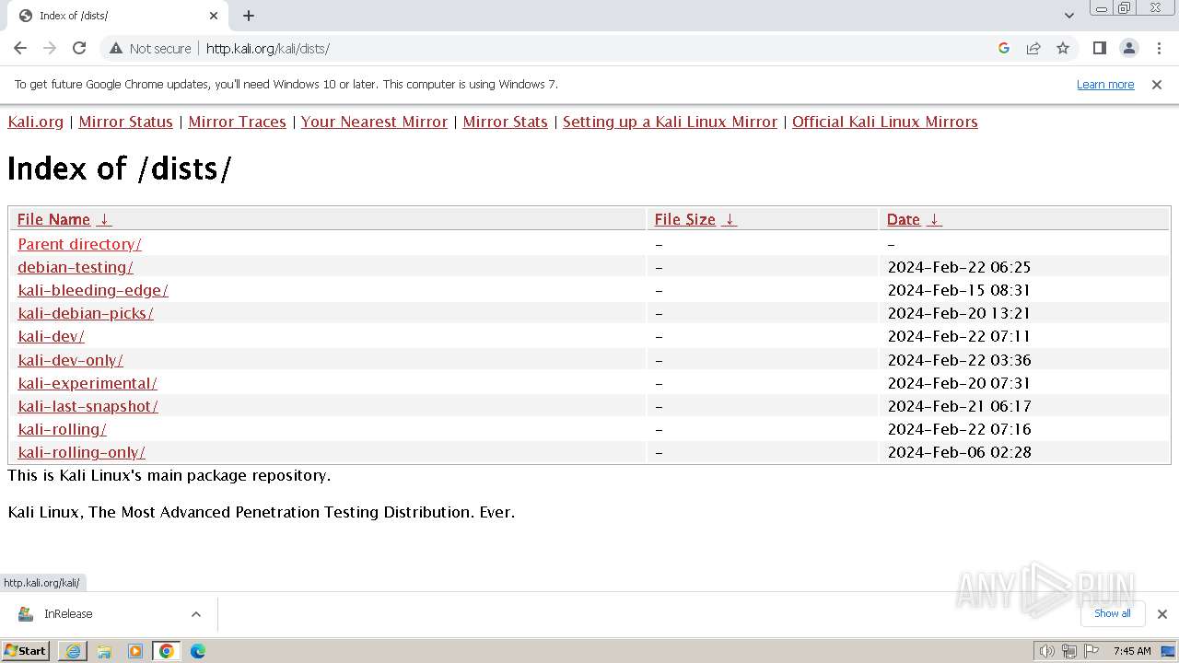This screenshot has width=1179, height=663.
Task: Open the Kali.org link
Action: (36, 122)
